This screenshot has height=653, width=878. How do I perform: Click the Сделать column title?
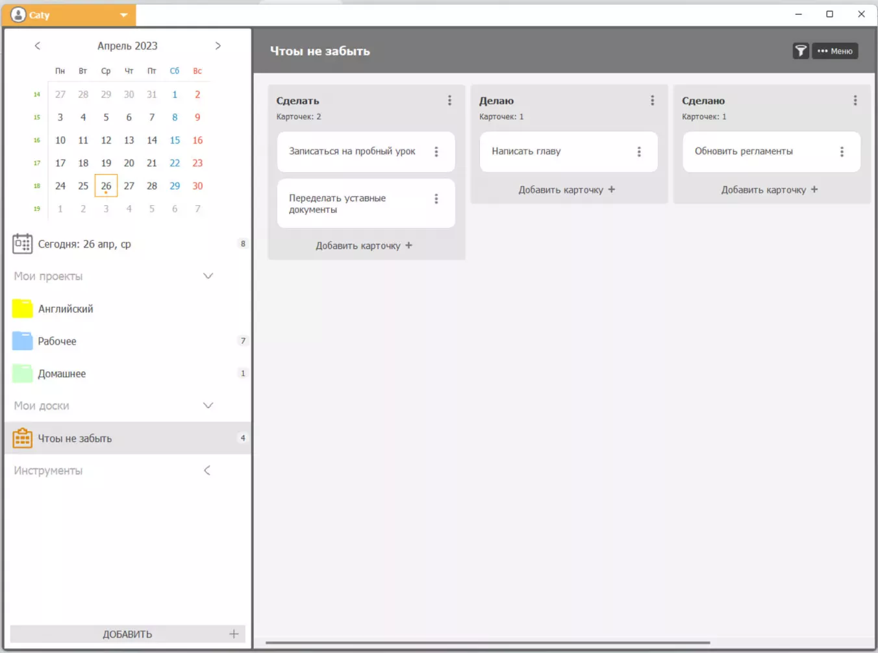click(297, 101)
